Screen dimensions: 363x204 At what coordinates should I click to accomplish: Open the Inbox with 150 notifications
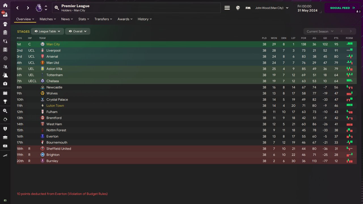(x=5, y=14)
